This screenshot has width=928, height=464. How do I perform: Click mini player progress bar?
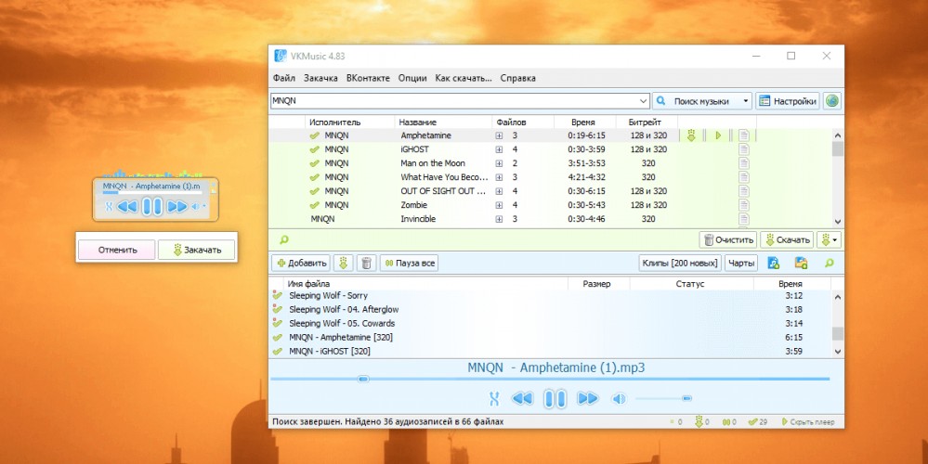click(152, 192)
